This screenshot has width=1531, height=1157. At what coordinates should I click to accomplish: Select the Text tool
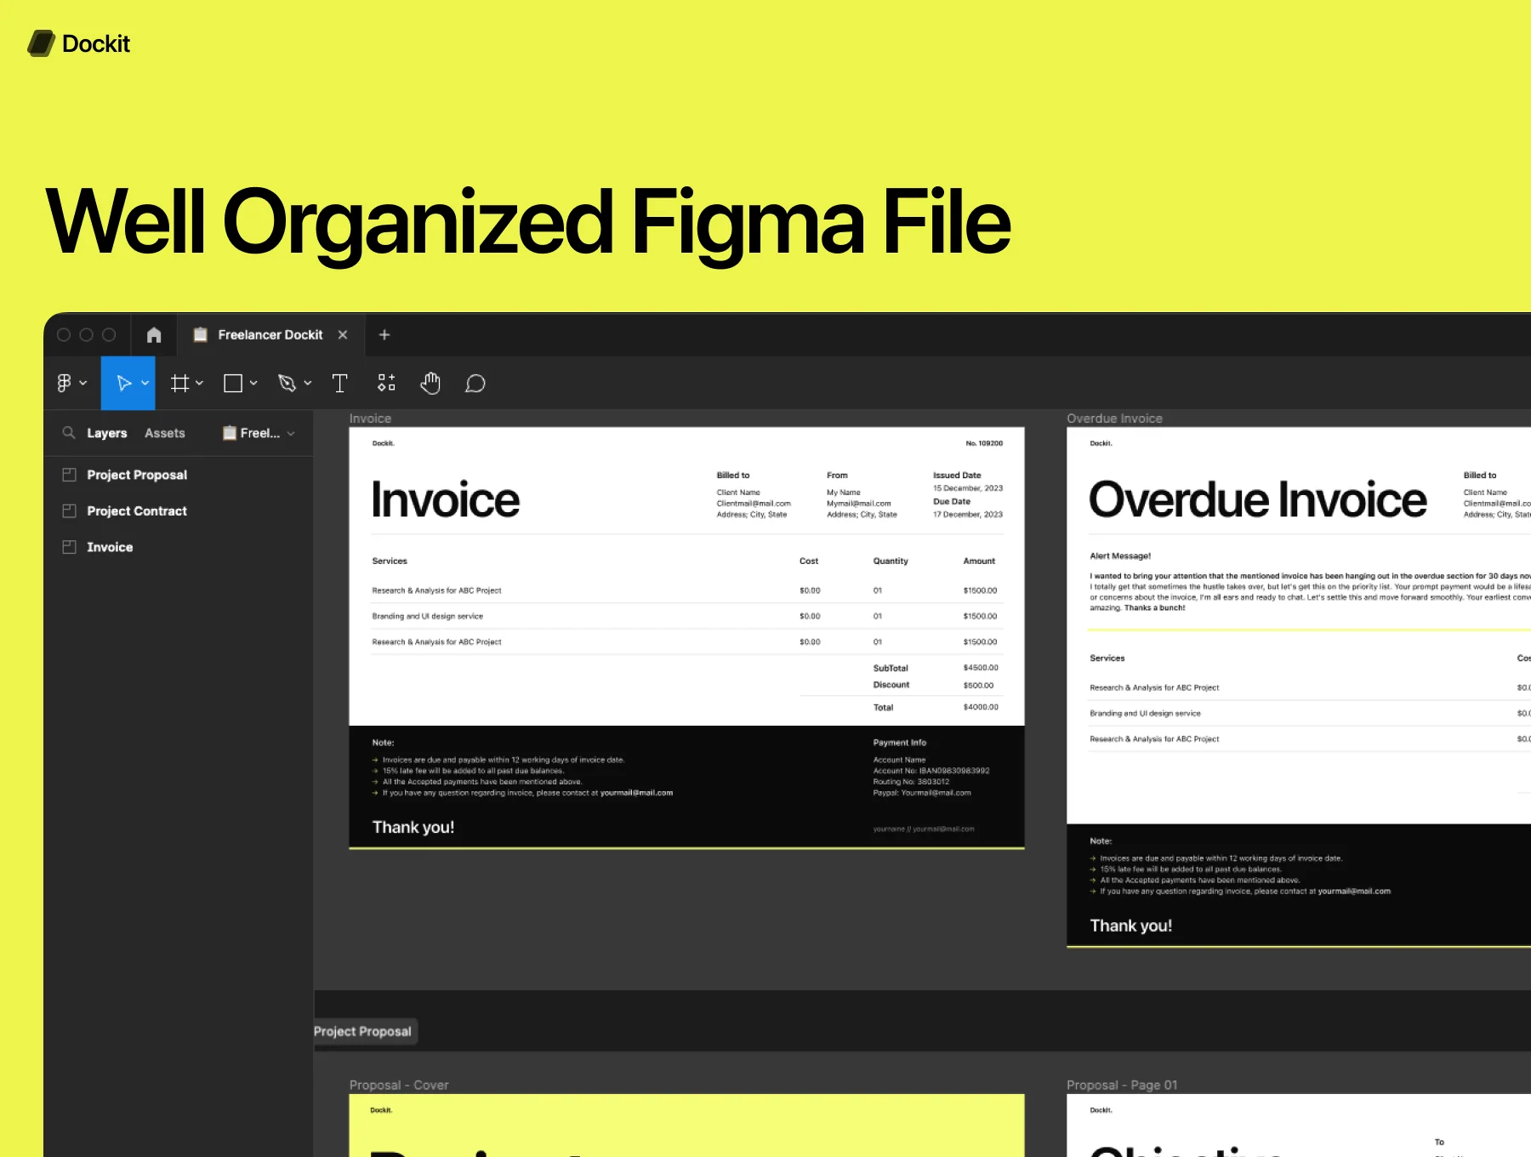click(x=340, y=383)
